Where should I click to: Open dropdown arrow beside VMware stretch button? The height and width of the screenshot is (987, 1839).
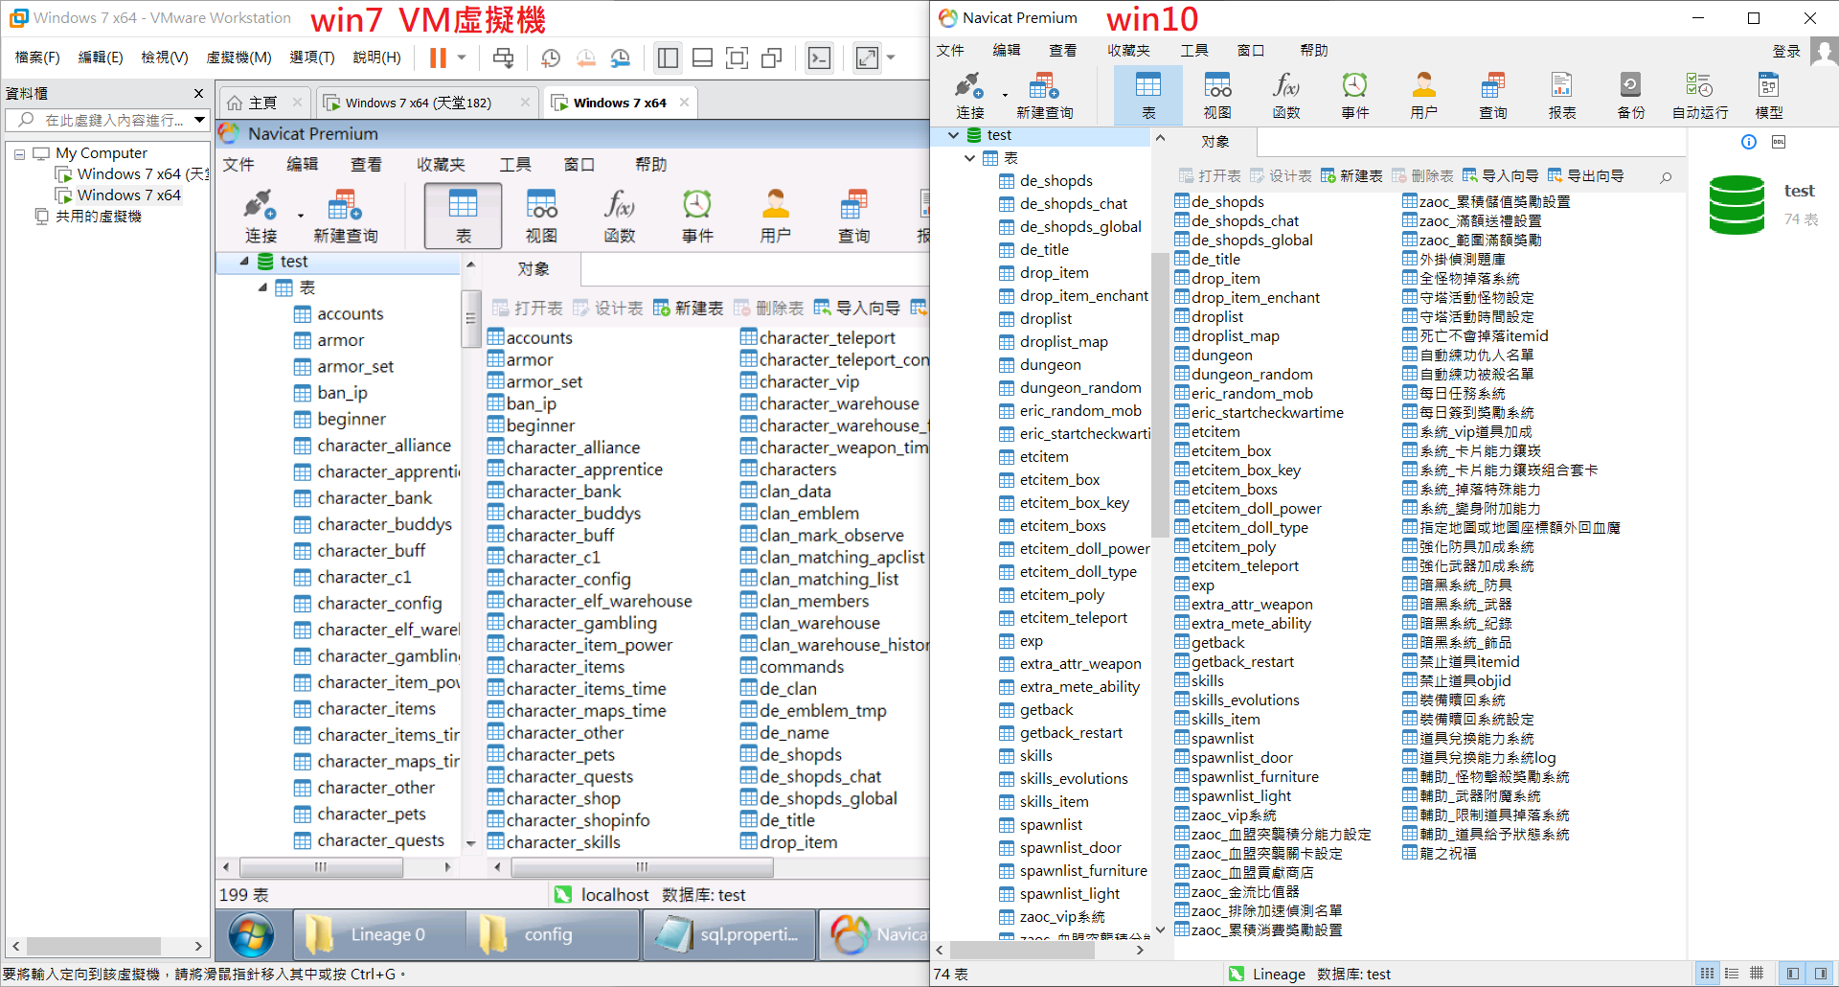click(891, 58)
